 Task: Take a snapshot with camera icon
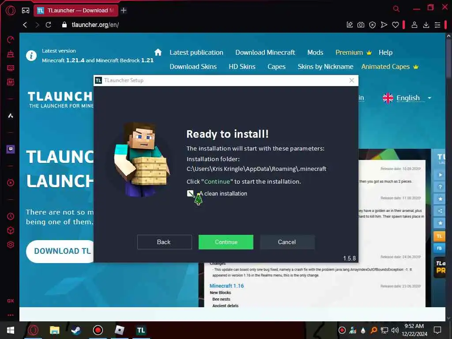tap(361, 25)
